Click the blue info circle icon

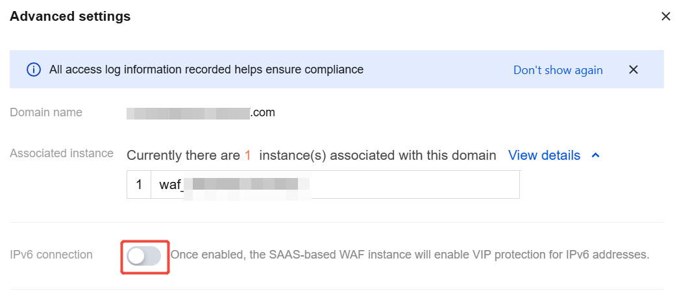[34, 70]
